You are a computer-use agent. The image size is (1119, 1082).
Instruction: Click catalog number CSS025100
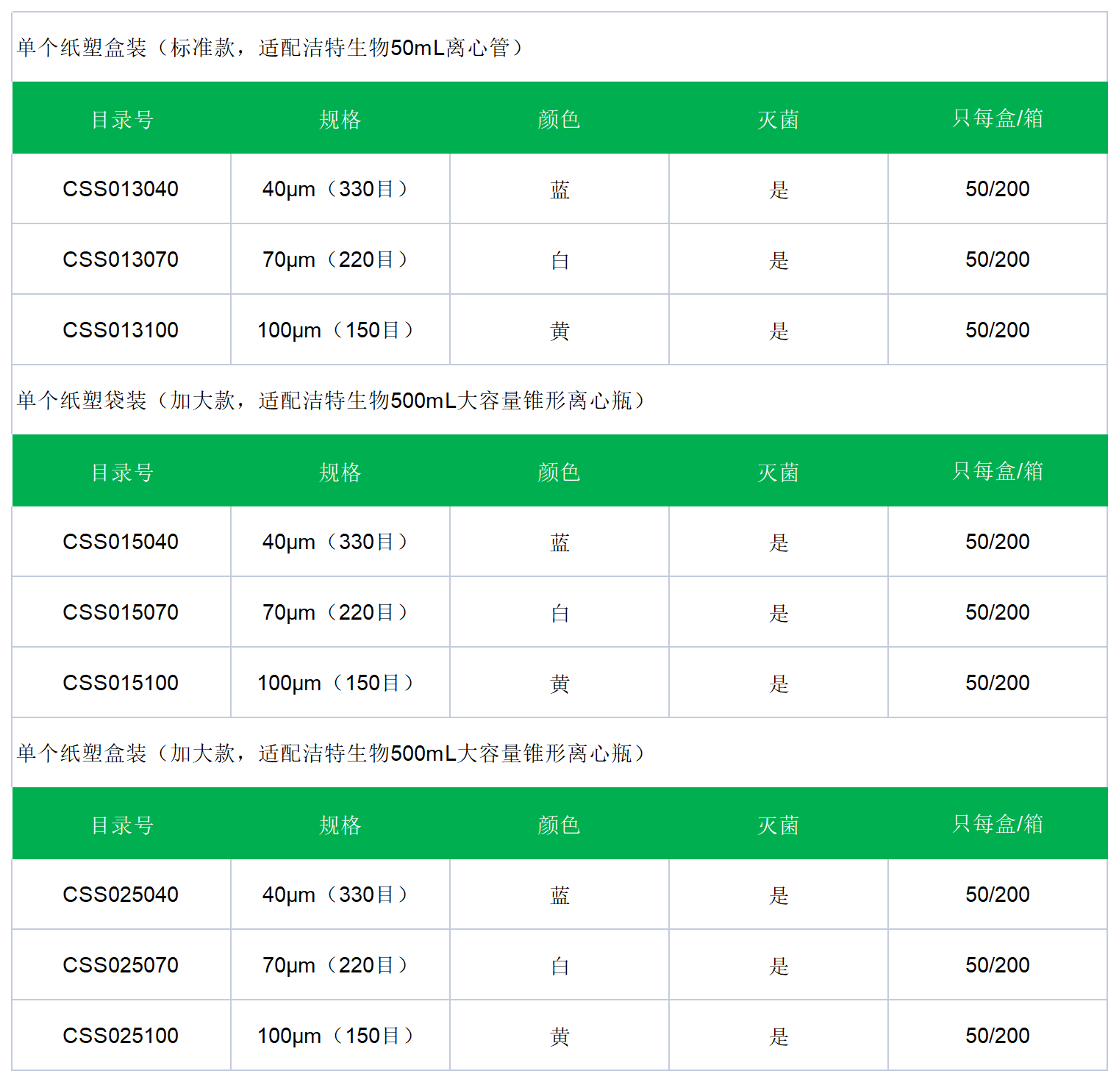click(x=121, y=1036)
